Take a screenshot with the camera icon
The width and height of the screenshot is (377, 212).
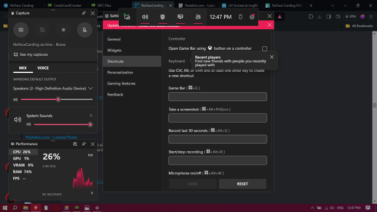click(21, 30)
